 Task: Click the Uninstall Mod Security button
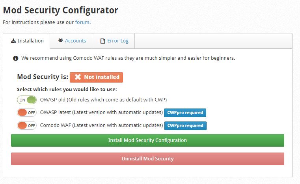(147, 159)
